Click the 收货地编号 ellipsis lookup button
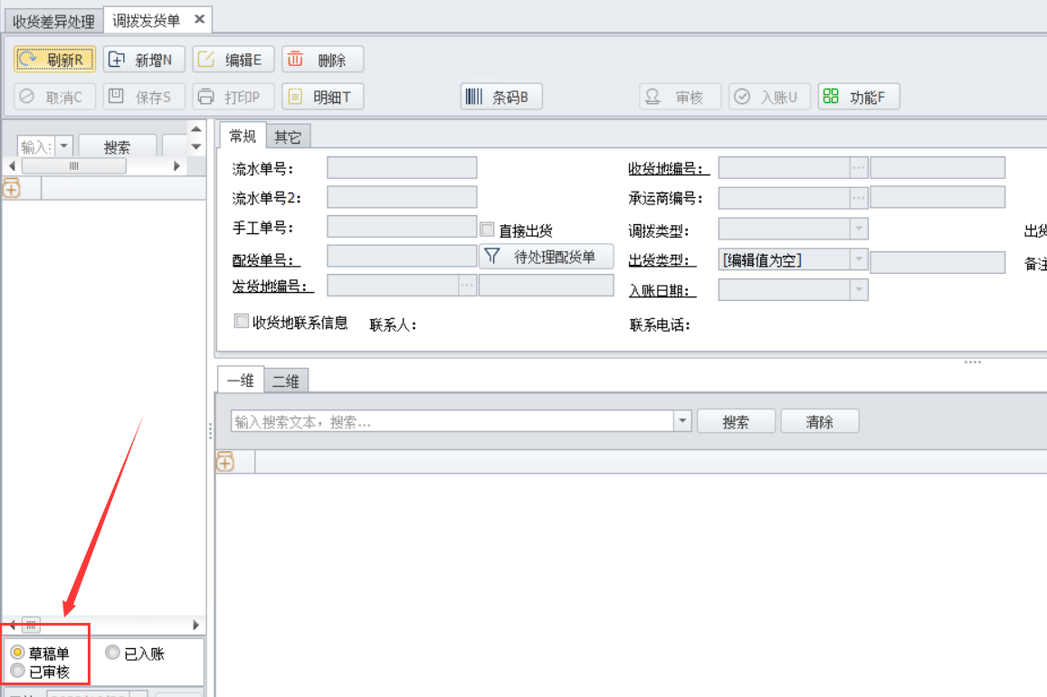The height and width of the screenshot is (697, 1047). (x=859, y=167)
